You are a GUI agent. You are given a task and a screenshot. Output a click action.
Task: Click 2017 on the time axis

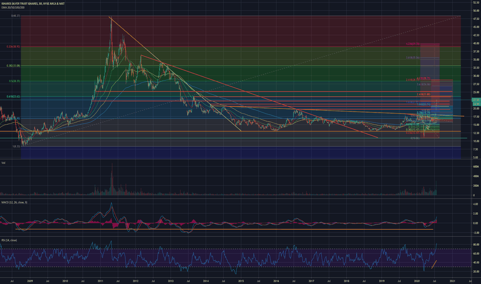311,280
